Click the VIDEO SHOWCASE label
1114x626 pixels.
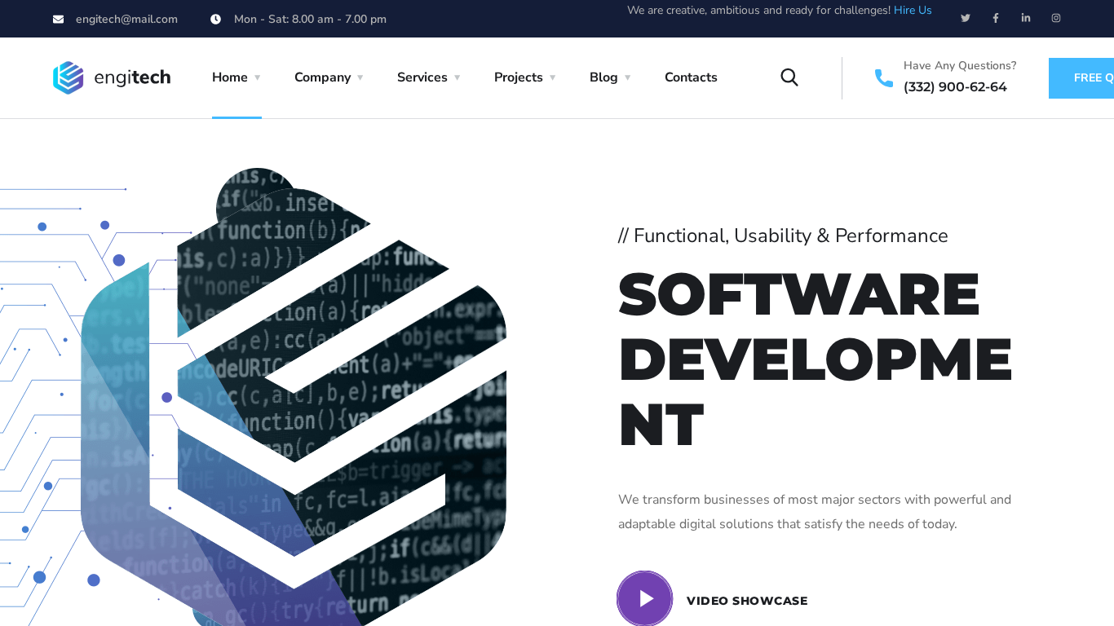(x=747, y=601)
